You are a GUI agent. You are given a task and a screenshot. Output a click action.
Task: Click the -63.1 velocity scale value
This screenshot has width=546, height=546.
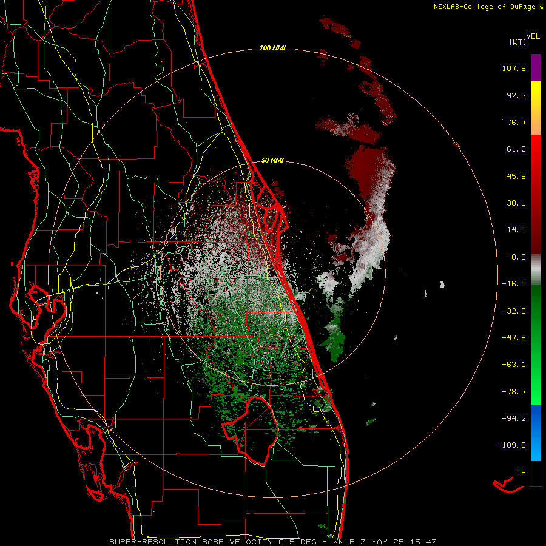tap(514, 365)
